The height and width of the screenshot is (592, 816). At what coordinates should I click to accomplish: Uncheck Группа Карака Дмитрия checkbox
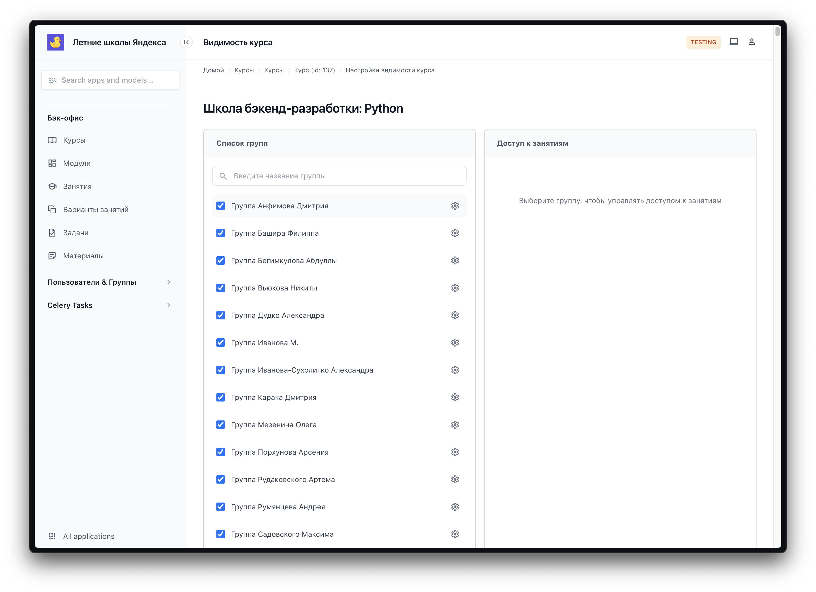tap(221, 397)
